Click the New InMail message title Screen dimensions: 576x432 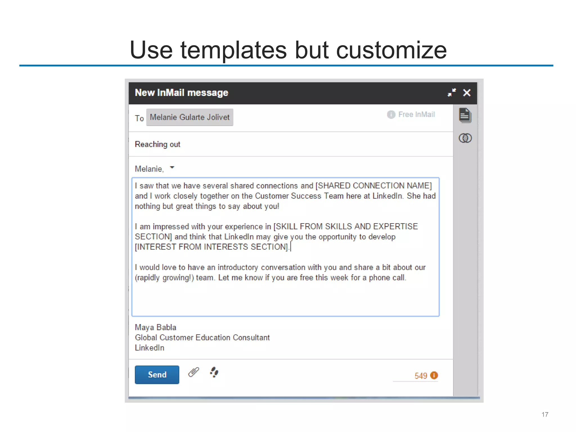[x=181, y=93]
